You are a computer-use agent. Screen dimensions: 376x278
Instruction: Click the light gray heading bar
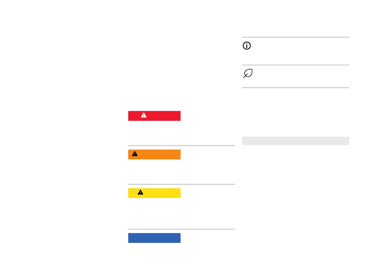coord(295,141)
